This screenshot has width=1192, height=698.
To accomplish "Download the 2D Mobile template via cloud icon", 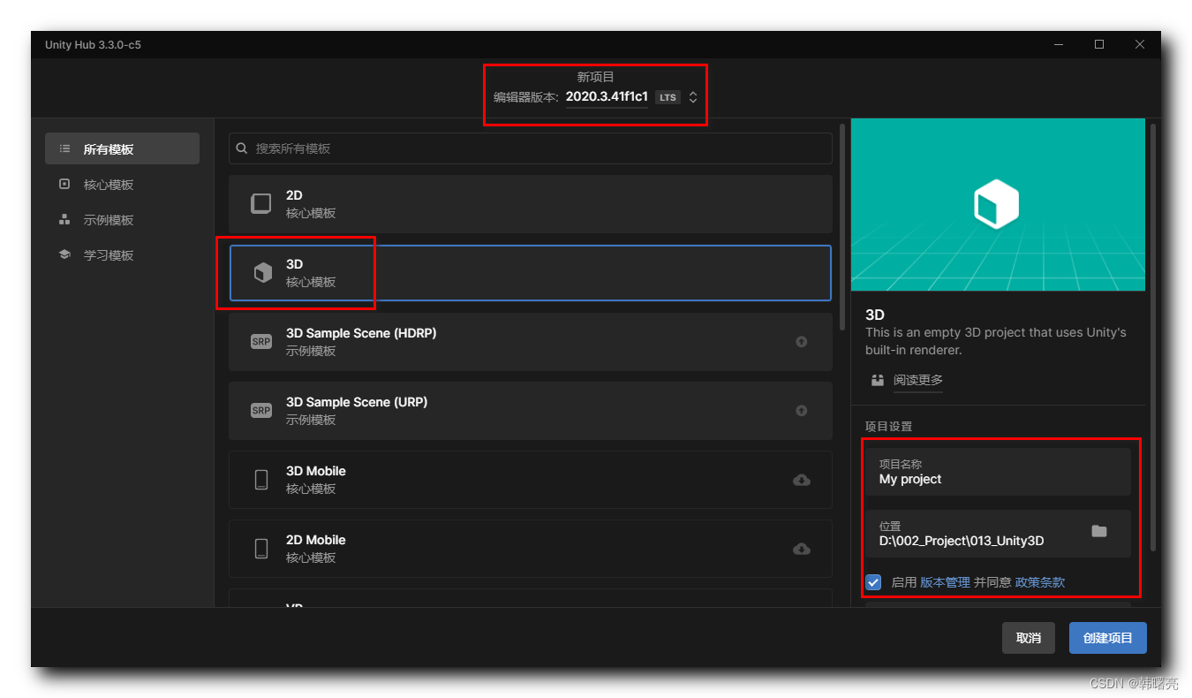I will click(x=802, y=549).
